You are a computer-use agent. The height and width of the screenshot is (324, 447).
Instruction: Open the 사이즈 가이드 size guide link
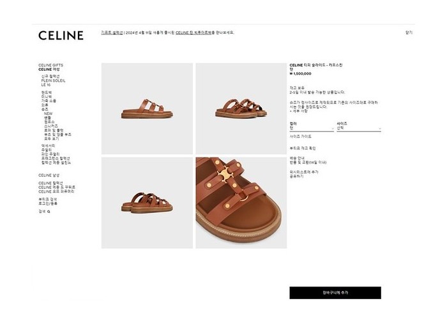[x=301, y=136]
